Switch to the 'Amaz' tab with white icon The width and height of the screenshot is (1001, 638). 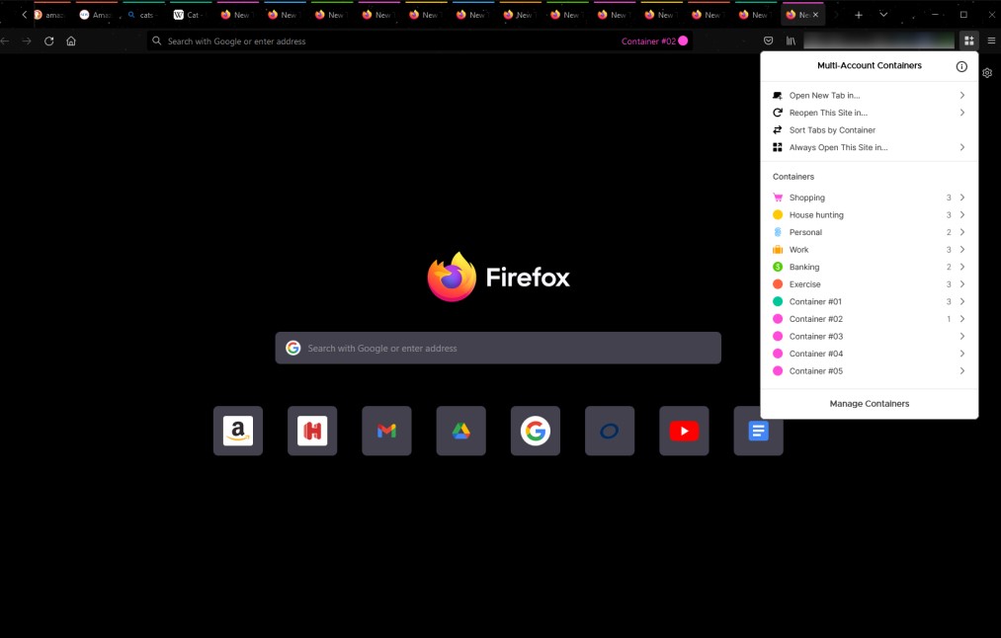pos(96,15)
